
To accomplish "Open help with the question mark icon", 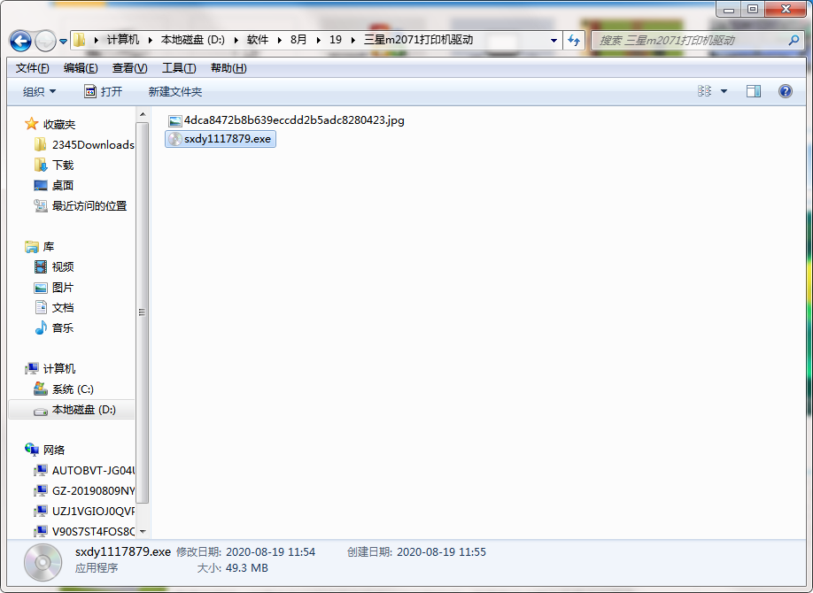I will coord(785,91).
